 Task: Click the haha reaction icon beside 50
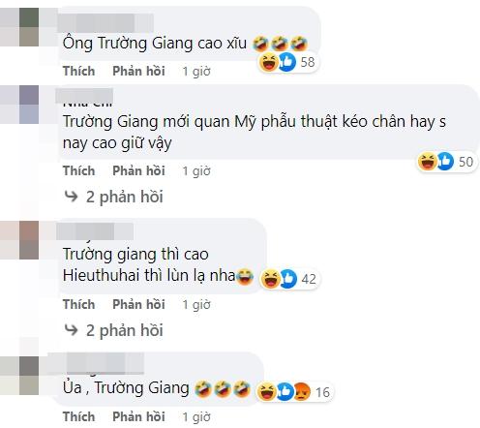(427, 162)
